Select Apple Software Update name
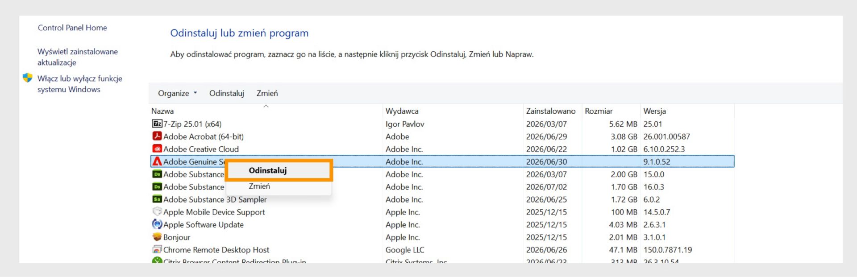Screen dimensions: 857x277 point(204,224)
